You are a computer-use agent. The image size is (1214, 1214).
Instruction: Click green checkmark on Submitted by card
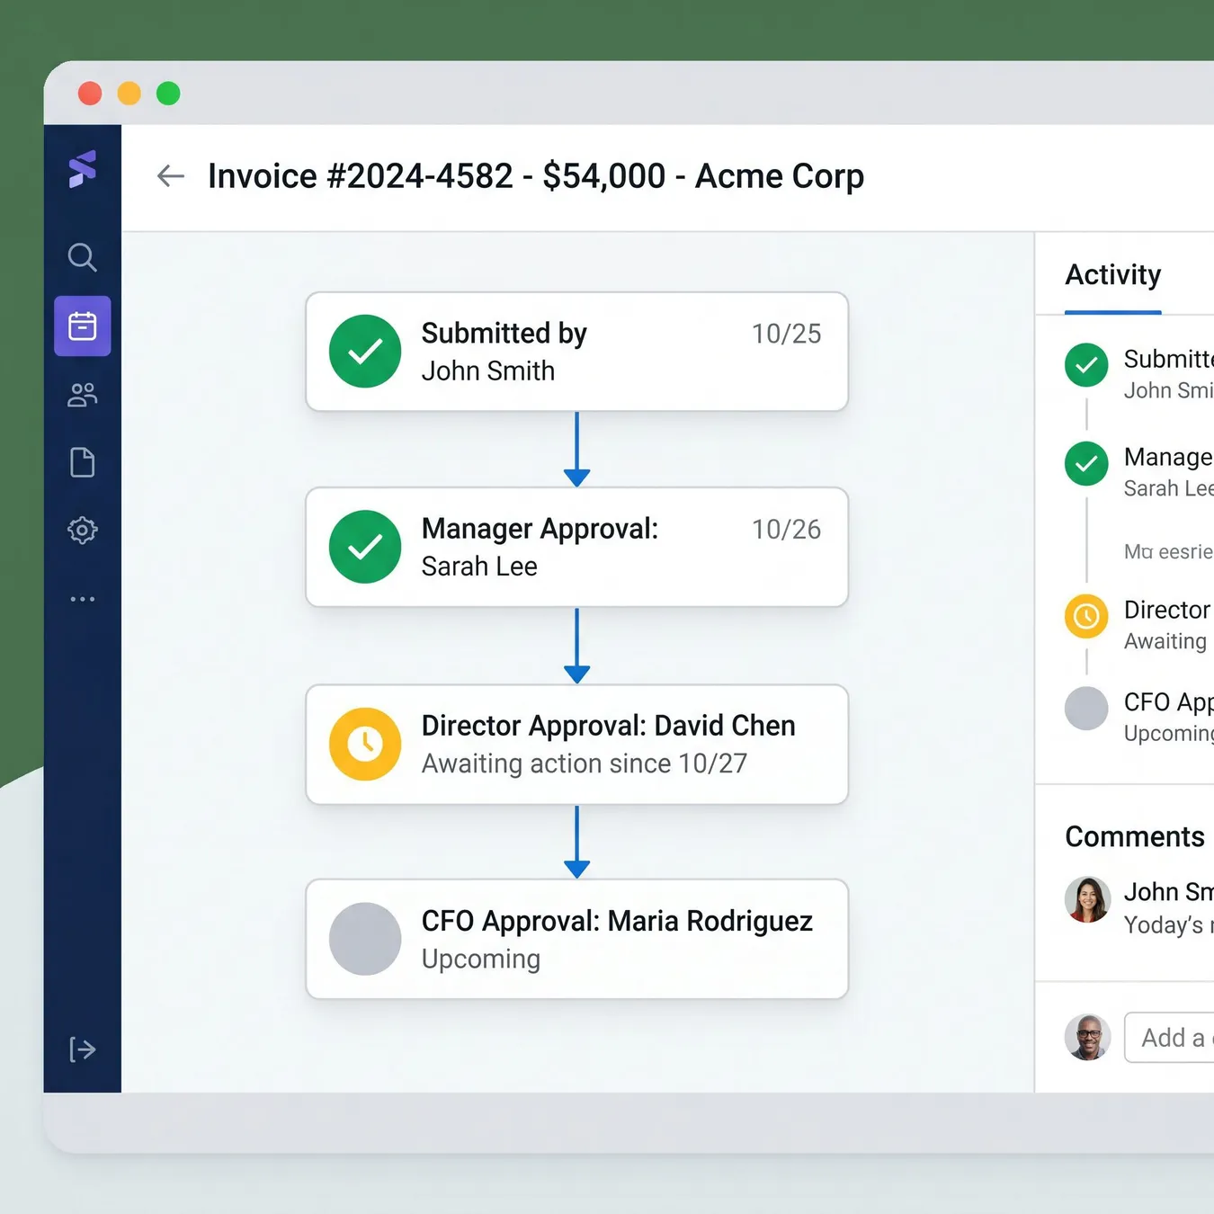point(365,352)
